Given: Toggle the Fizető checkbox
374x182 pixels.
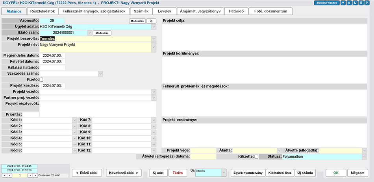Looking at the screenshot, I should [41, 79].
